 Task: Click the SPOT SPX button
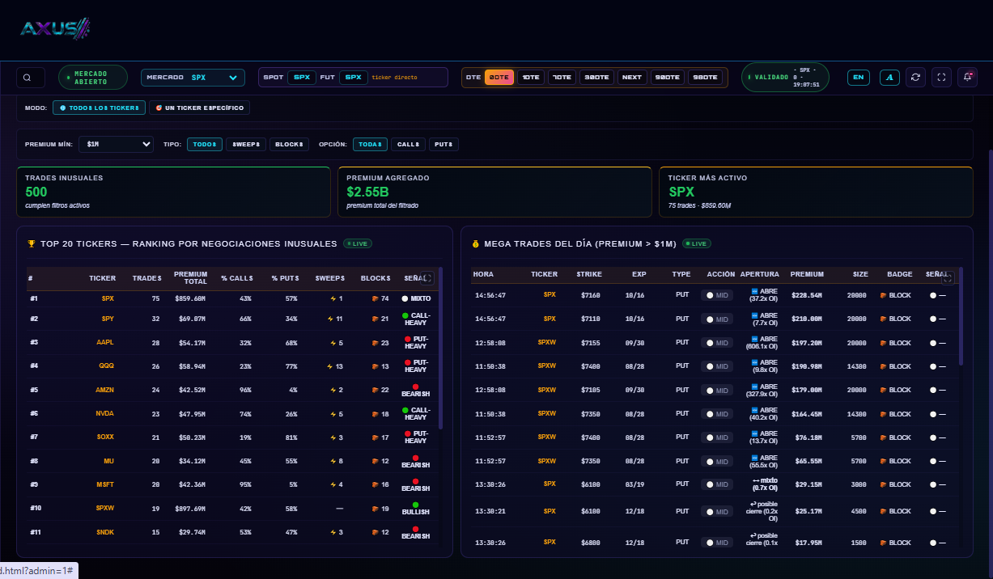(302, 78)
